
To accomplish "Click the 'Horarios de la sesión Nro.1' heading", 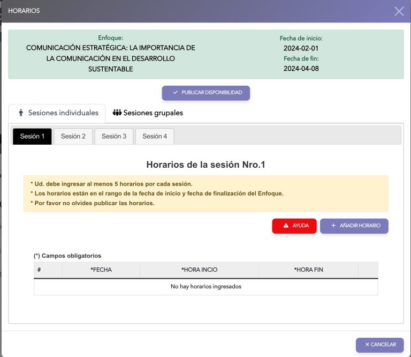I will [205, 165].
